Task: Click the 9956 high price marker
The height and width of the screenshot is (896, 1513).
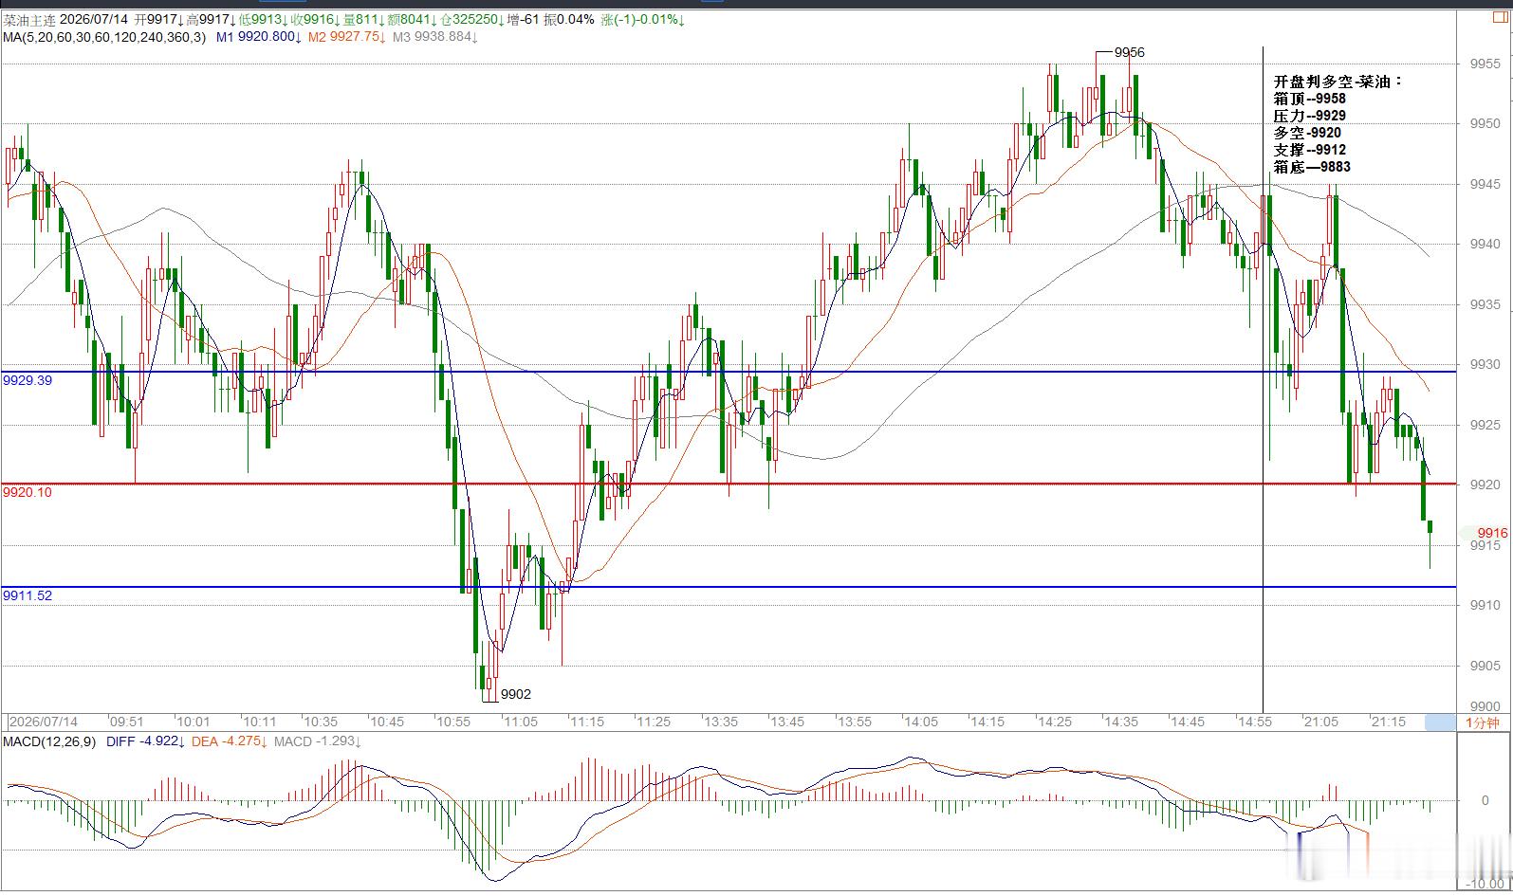Action: coord(1129,53)
